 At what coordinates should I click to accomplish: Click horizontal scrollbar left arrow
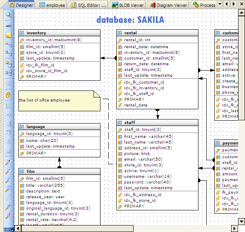(18, 229)
